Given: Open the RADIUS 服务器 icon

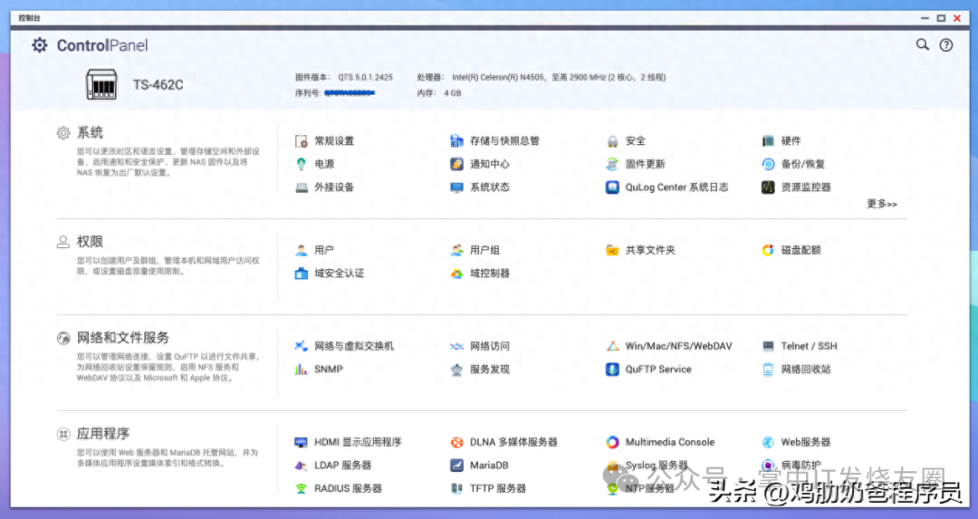Looking at the screenshot, I should click(x=302, y=488).
